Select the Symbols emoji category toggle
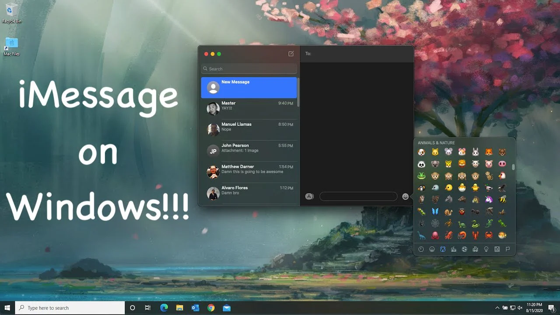560x315 pixels. 497,249
